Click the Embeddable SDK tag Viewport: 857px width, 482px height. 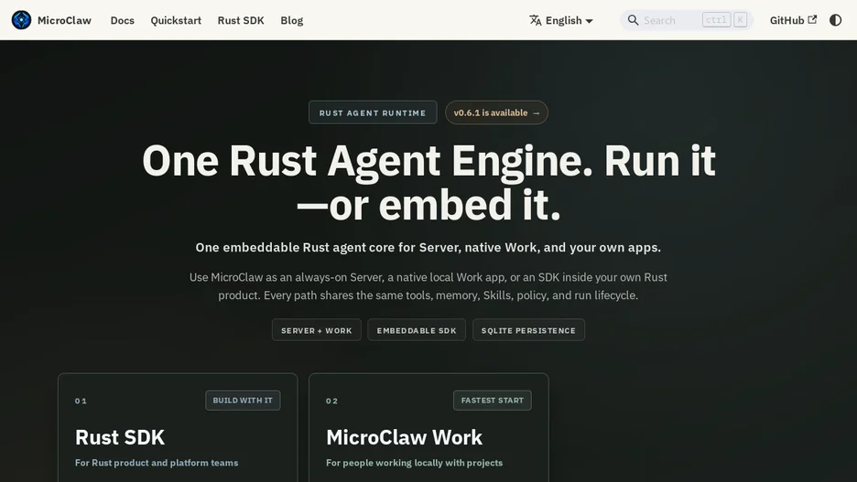pyautogui.click(x=417, y=330)
